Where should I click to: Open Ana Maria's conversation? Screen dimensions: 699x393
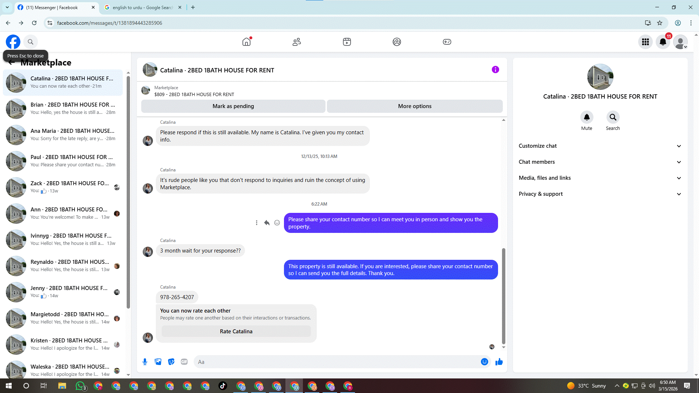(x=63, y=135)
